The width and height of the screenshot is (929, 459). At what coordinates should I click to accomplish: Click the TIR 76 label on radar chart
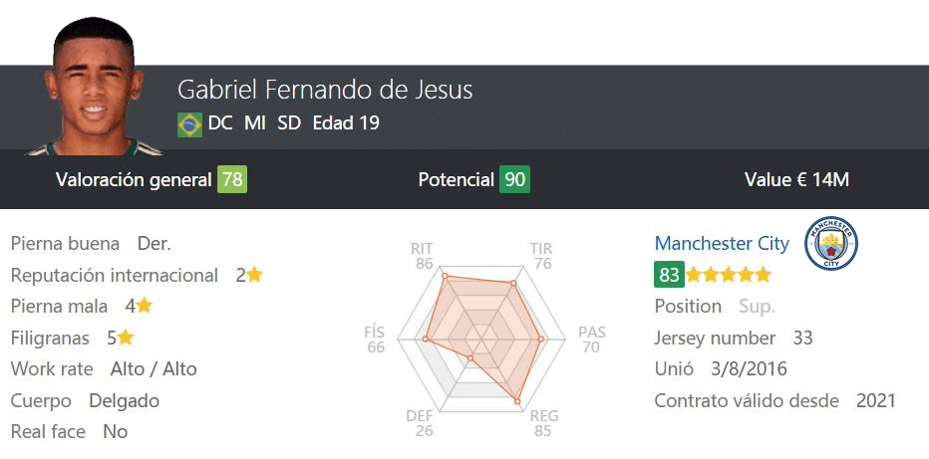click(542, 256)
